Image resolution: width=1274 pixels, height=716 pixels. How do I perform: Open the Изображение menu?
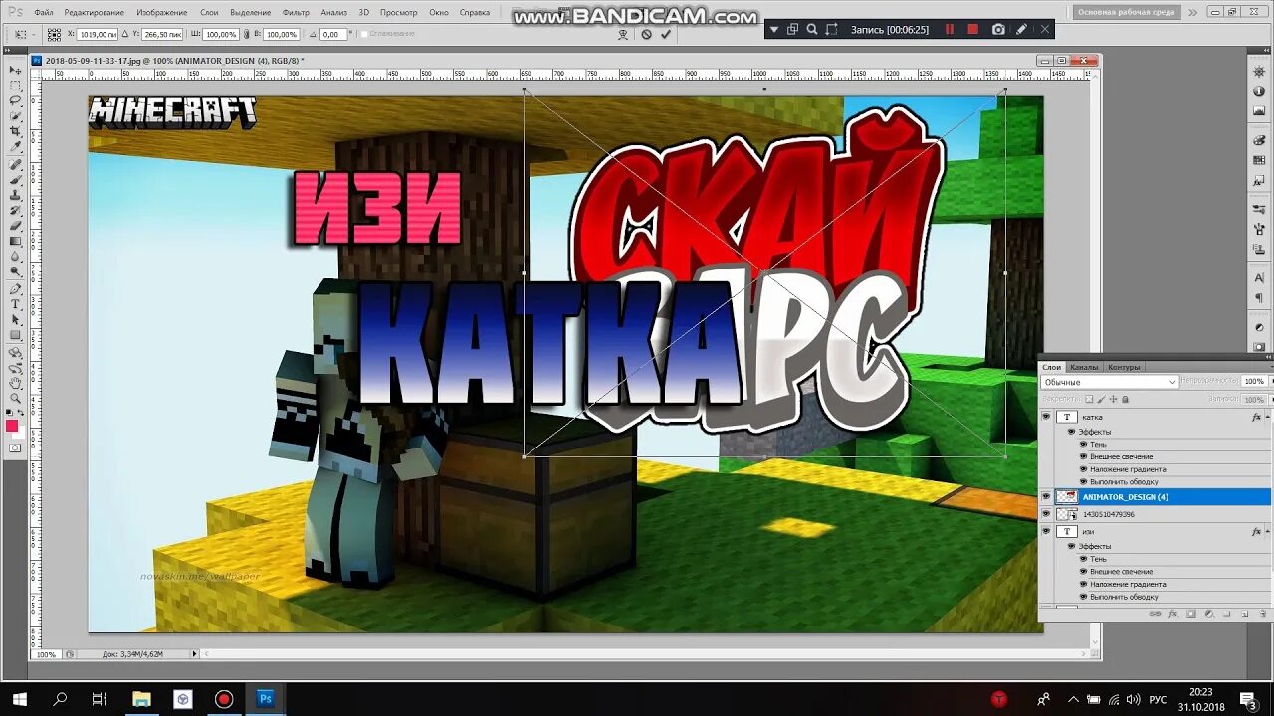162,12
